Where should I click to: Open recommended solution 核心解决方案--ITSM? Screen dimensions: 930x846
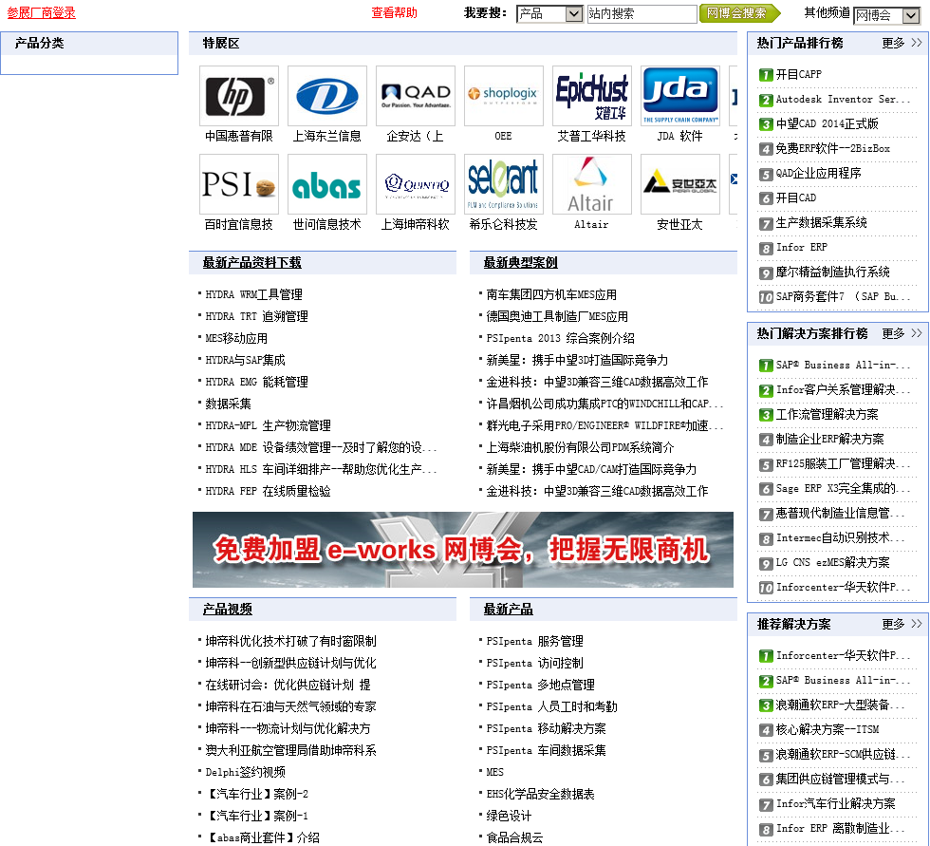point(828,730)
